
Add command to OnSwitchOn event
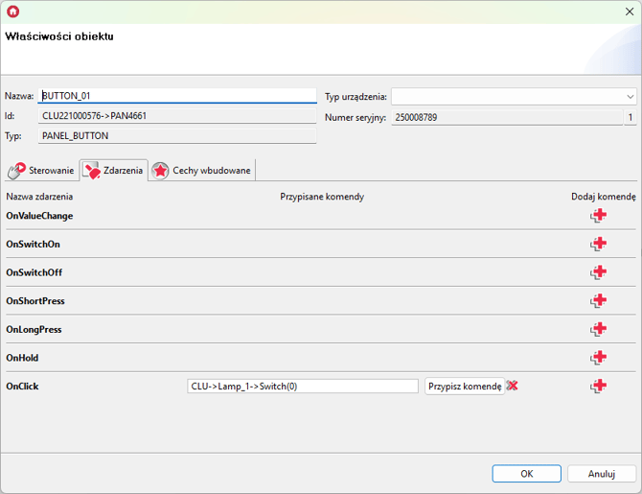599,244
